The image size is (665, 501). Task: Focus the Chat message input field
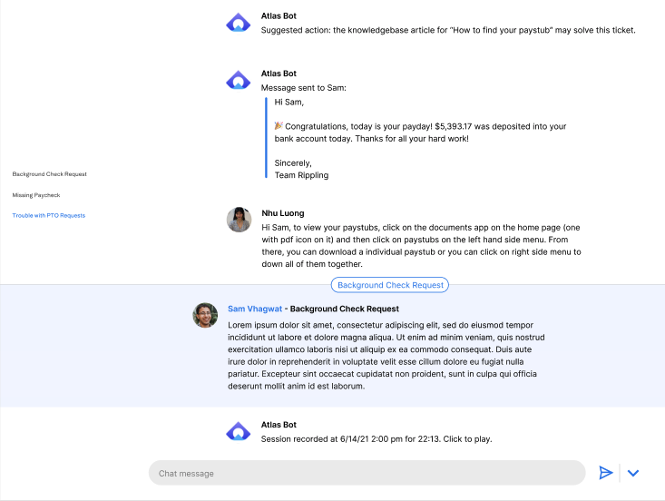(x=367, y=473)
